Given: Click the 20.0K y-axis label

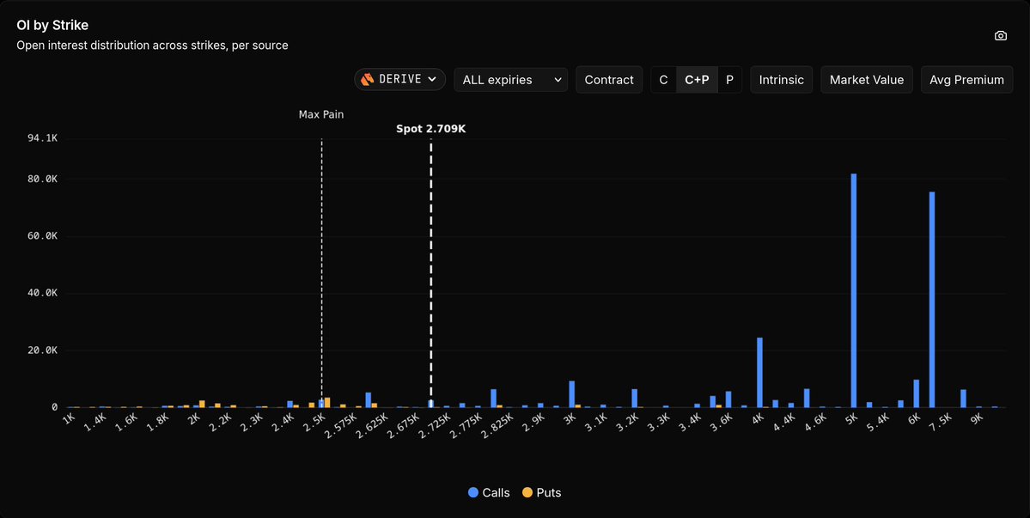Looking at the screenshot, I should 41,350.
